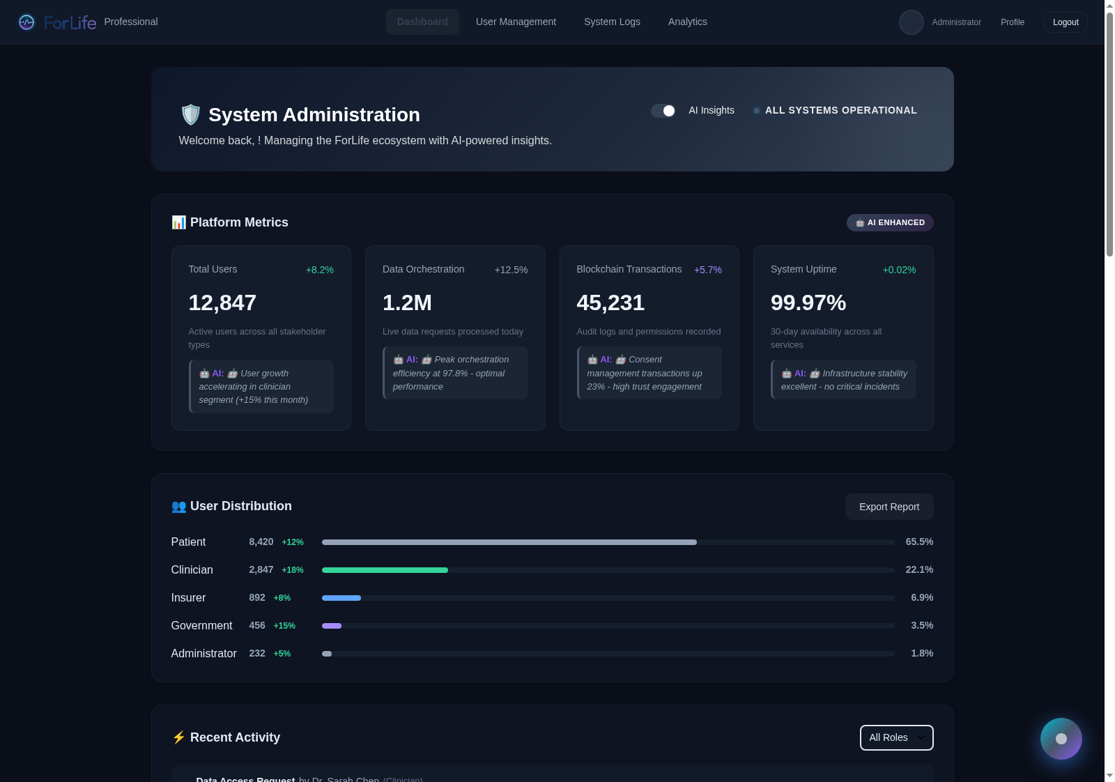The width and height of the screenshot is (1115, 782).
Task: Click the page vertical scrollbar thumb
Action: [x=1109, y=135]
